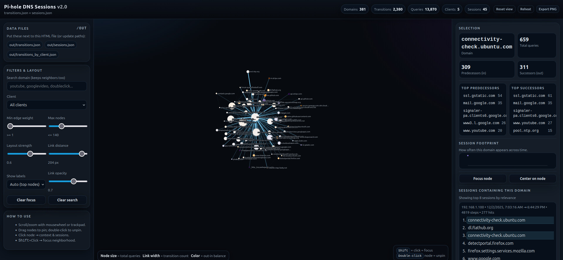Viewport: 563px width, 260px height.
Task: Click the Link opacity slider handle
Action: click(74, 181)
